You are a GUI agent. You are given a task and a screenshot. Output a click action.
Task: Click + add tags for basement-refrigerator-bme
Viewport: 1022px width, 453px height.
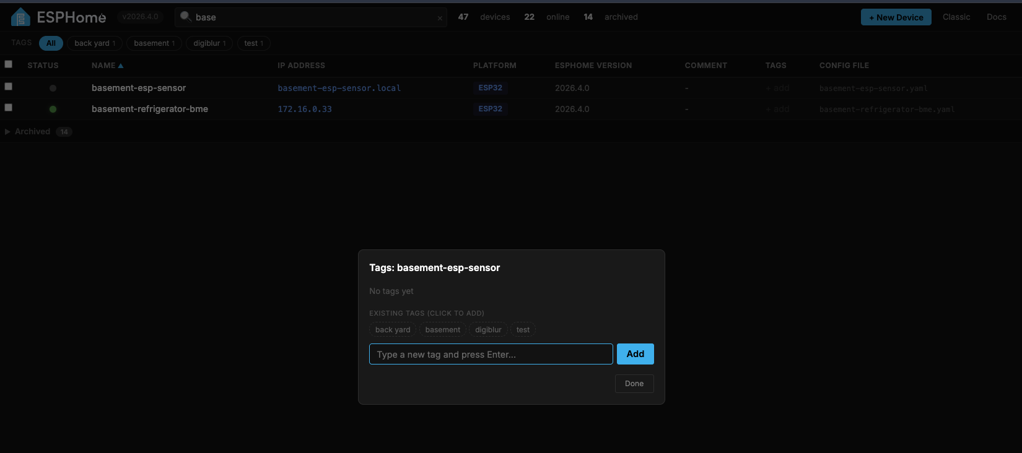[x=777, y=110]
